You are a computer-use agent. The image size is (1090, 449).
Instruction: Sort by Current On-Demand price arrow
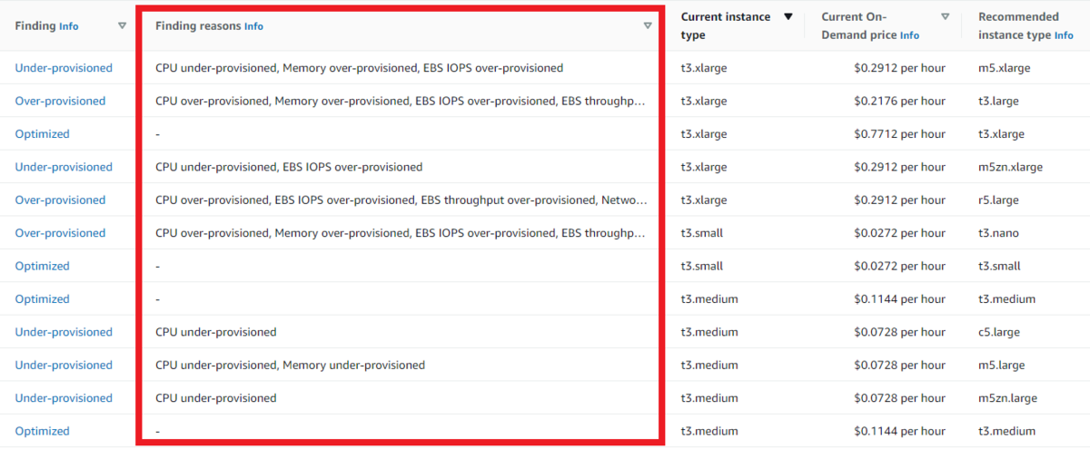946,16
